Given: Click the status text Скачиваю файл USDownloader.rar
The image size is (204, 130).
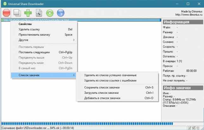Looking at the screenshot, I should pyautogui.click(x=38, y=128).
